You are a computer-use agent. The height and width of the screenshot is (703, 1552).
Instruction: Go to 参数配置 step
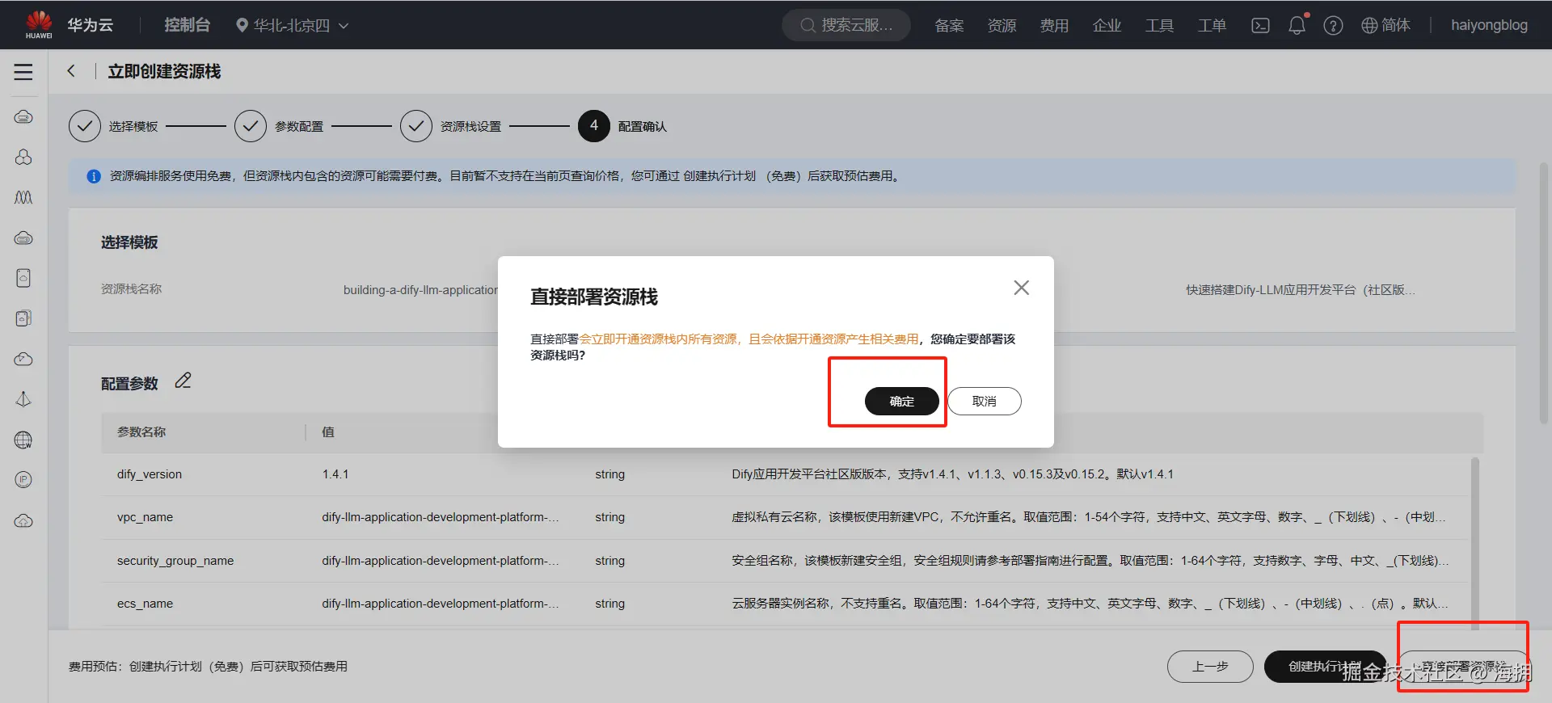pyautogui.click(x=279, y=126)
